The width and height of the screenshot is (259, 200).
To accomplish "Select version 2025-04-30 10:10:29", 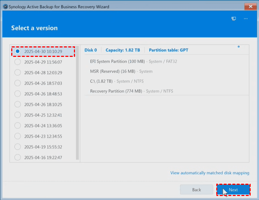I will coord(18,51).
